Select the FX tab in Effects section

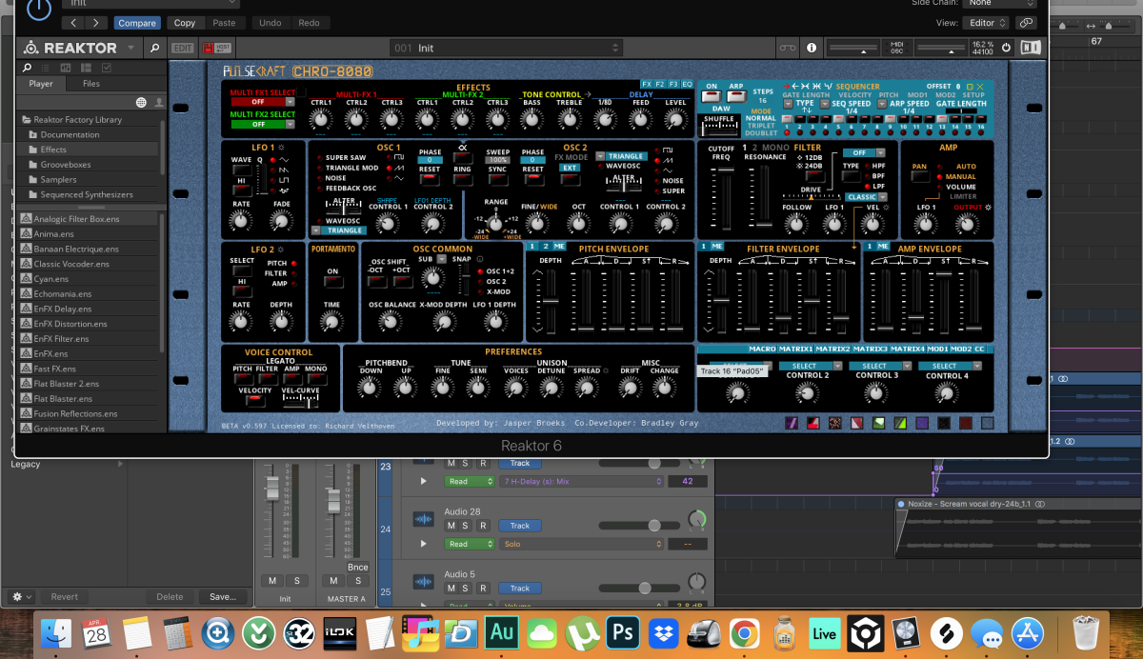tap(647, 85)
